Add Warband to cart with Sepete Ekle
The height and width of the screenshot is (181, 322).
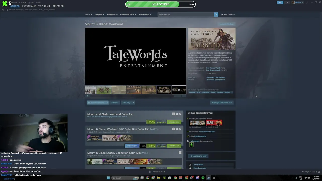point(174,122)
